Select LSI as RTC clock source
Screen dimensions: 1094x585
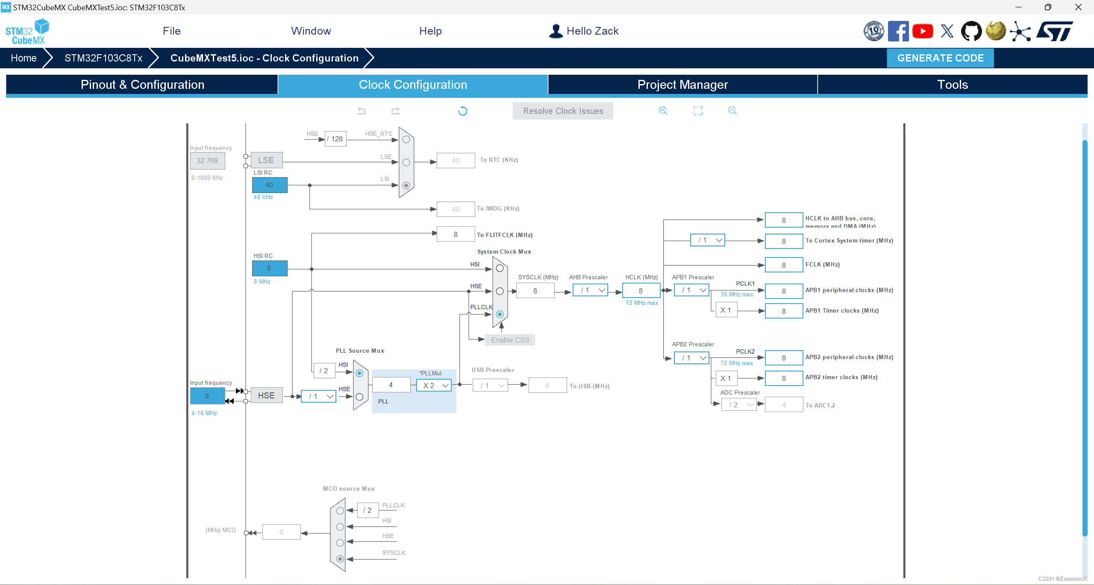pos(406,185)
